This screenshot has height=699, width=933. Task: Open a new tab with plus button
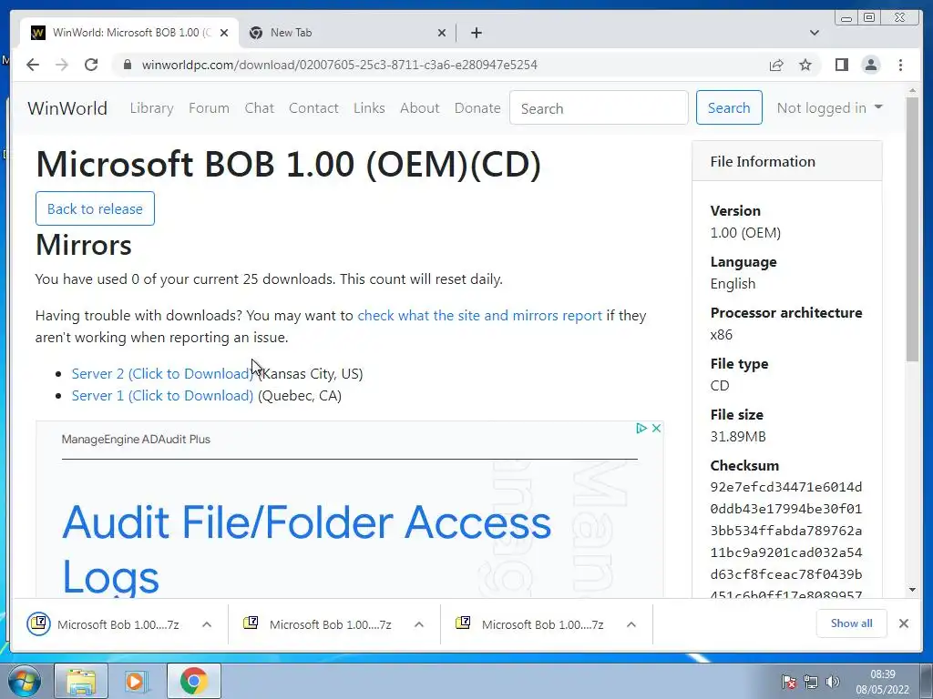[x=476, y=33]
